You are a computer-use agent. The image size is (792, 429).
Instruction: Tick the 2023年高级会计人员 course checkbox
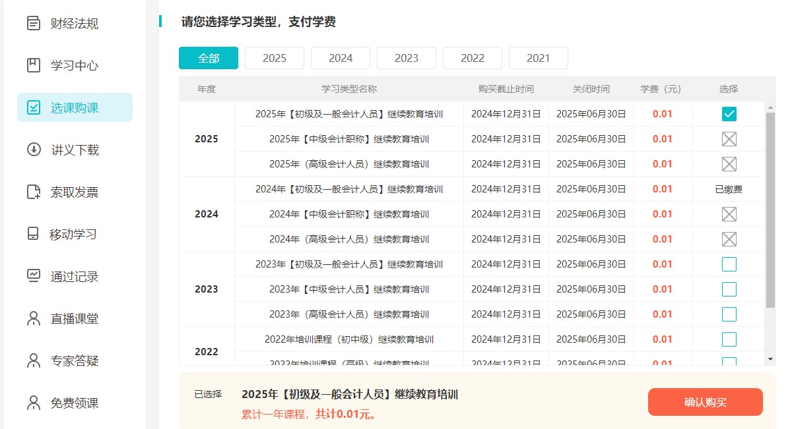point(729,314)
